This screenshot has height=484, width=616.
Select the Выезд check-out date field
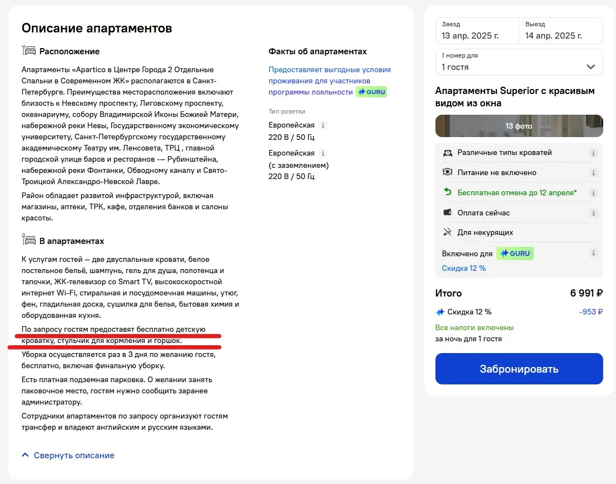(x=561, y=31)
